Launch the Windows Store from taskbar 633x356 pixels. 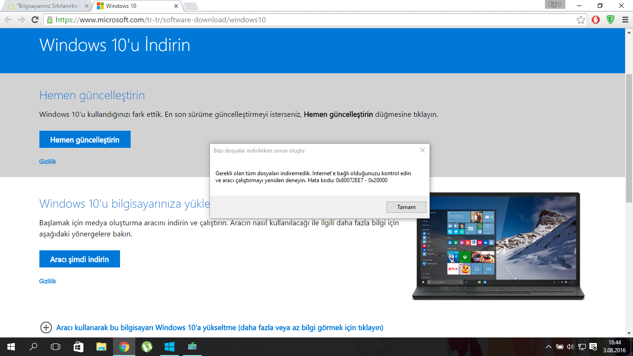pos(79,347)
